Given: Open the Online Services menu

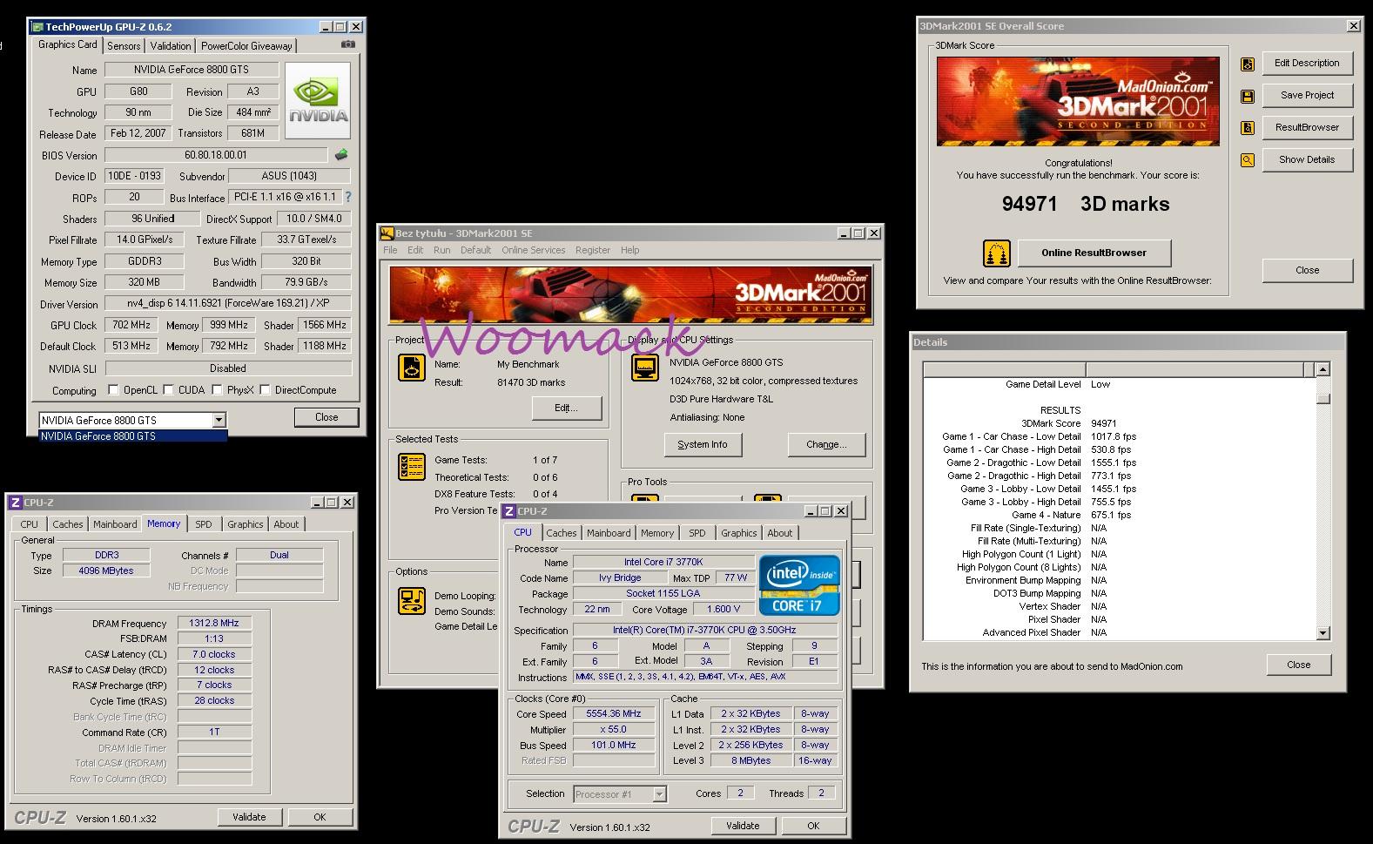Looking at the screenshot, I should point(533,250).
